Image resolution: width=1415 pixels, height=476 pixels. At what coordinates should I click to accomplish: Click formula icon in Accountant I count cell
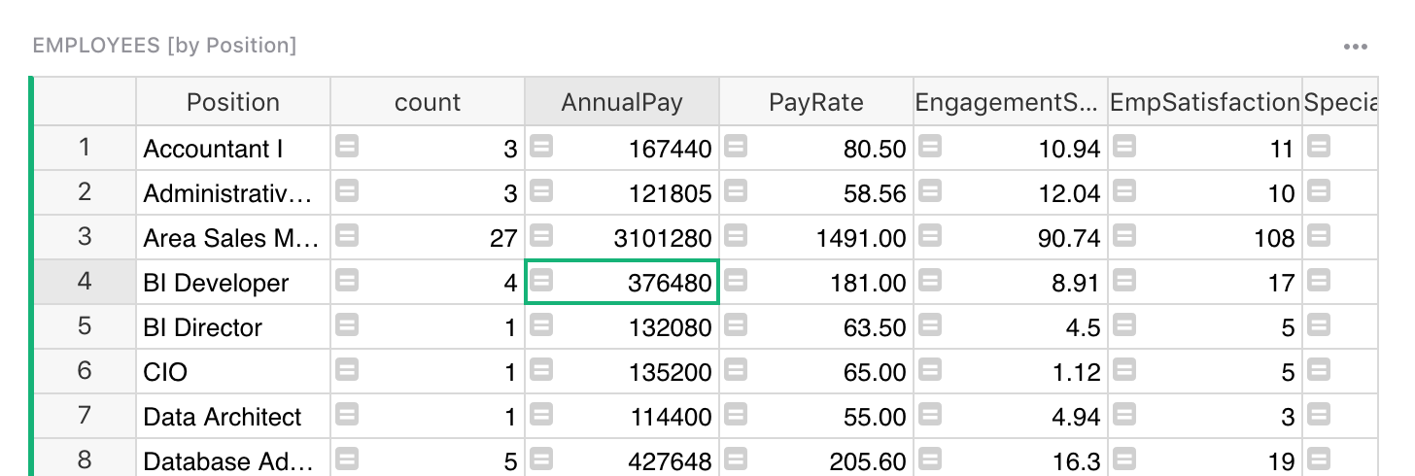pos(347,147)
